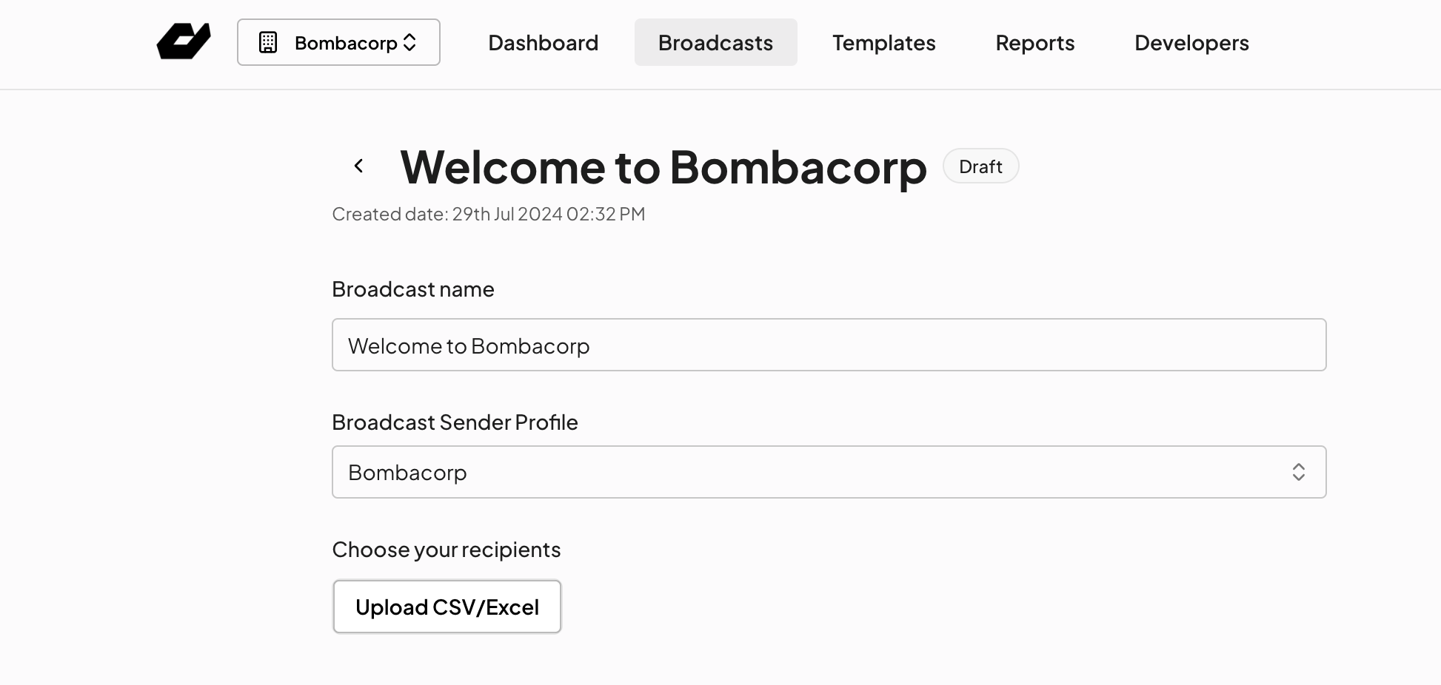Click the up-down chevrons next to the Bombacorp organization name
1441x685 pixels.
(409, 42)
